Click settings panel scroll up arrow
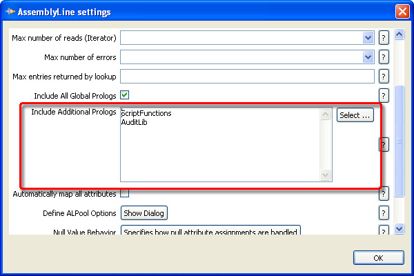This screenshot has height=276, width=414. coord(400,34)
